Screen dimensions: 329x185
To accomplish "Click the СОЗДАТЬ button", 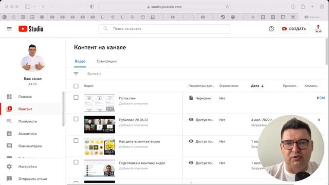I will pos(294,29).
